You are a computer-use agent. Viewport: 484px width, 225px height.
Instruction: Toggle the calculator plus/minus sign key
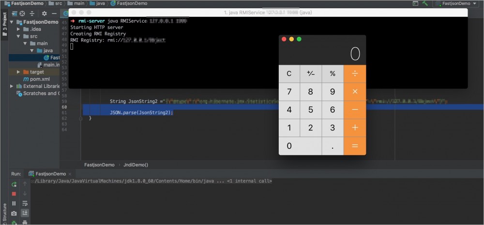click(311, 73)
